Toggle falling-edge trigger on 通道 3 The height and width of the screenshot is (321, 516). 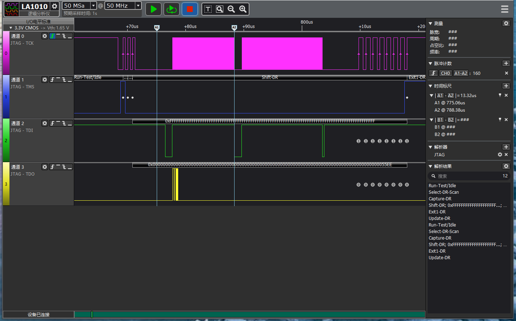tap(64, 167)
